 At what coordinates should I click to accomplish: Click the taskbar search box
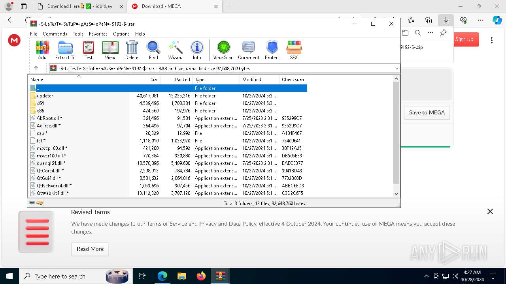click(75, 276)
